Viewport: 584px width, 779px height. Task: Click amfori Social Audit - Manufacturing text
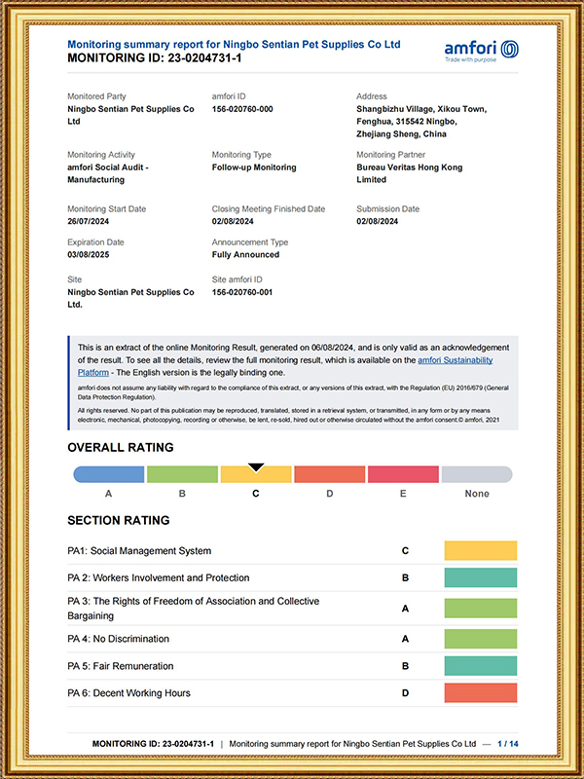(108, 173)
